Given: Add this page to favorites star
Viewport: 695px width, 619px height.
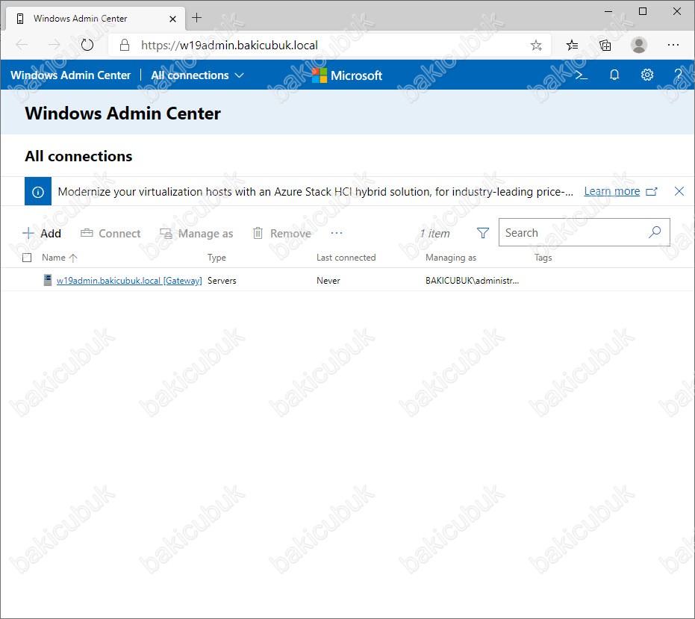Looking at the screenshot, I should (536, 46).
